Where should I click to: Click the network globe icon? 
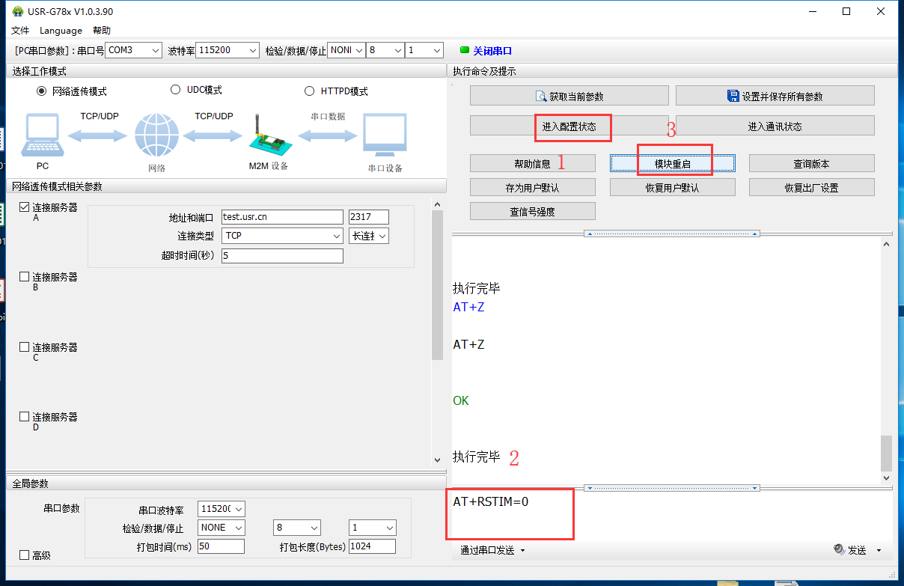pyautogui.click(x=156, y=136)
